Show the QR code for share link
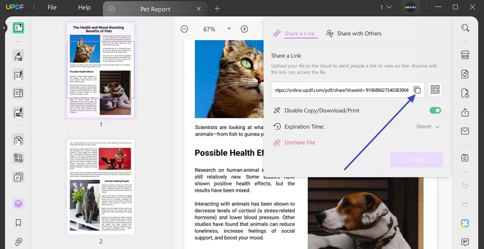 (x=435, y=90)
